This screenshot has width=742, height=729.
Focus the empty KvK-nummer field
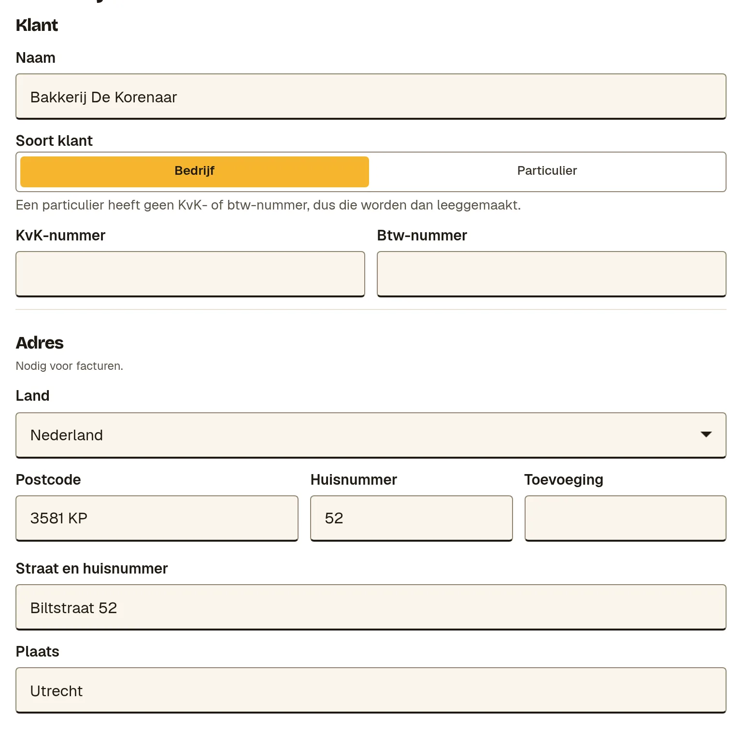[x=190, y=274]
